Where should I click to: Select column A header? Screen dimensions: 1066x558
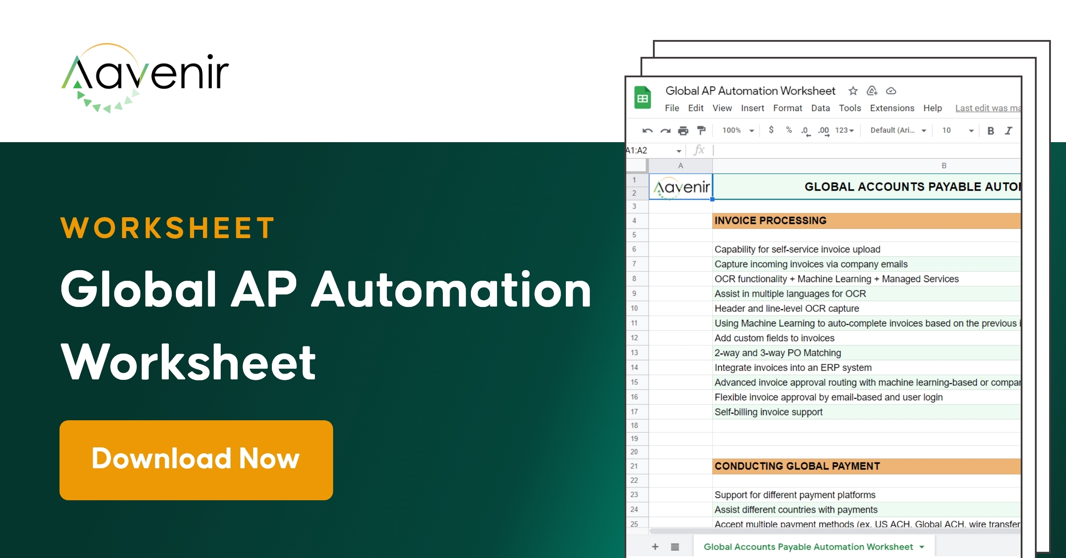tap(680, 166)
